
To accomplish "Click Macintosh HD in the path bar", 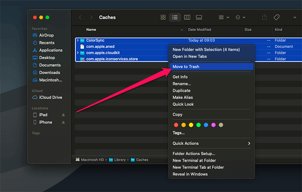I will click(x=90, y=160).
